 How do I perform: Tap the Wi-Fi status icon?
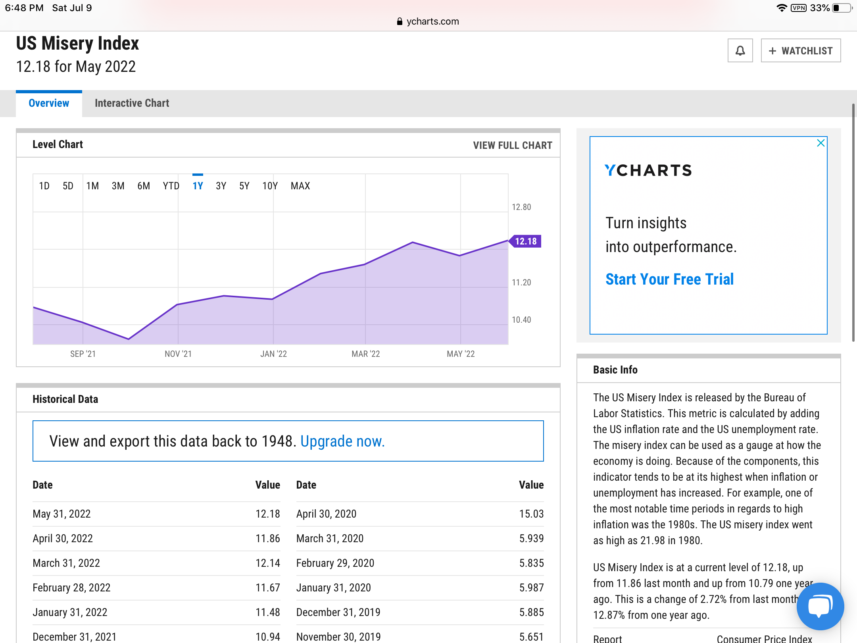click(x=782, y=8)
